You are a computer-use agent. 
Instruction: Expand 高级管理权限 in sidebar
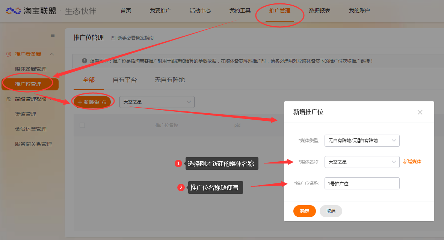coord(30,99)
